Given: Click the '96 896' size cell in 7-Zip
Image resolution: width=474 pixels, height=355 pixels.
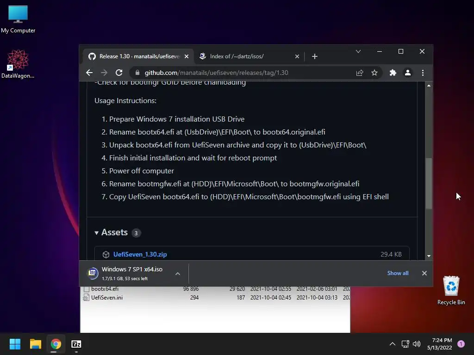Looking at the screenshot, I should 191,289.
